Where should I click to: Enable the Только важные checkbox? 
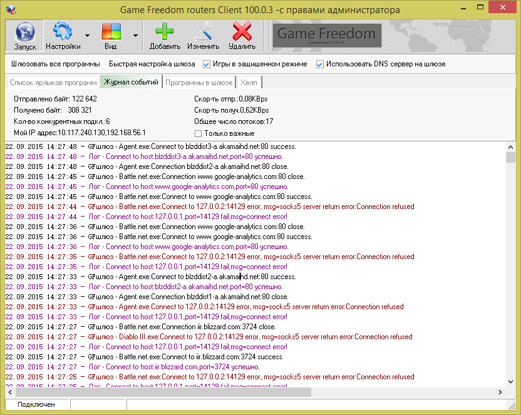[198, 133]
